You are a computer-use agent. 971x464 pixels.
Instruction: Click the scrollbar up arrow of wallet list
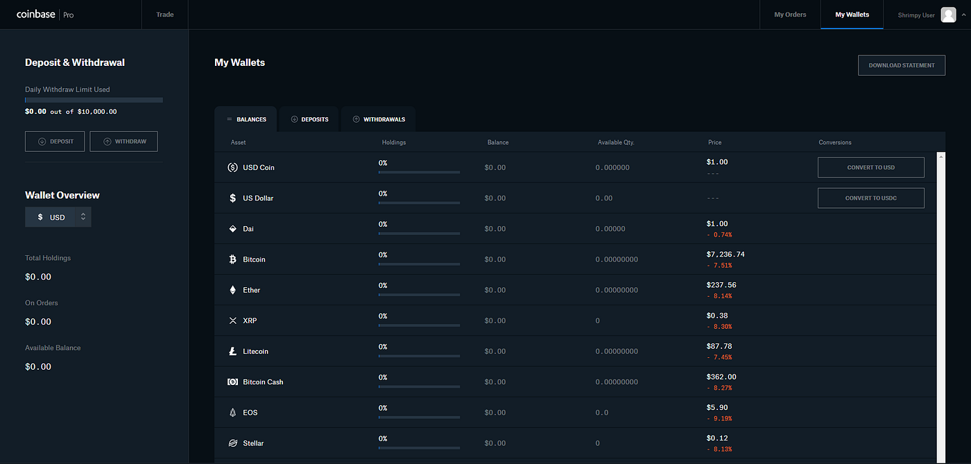tap(941, 157)
